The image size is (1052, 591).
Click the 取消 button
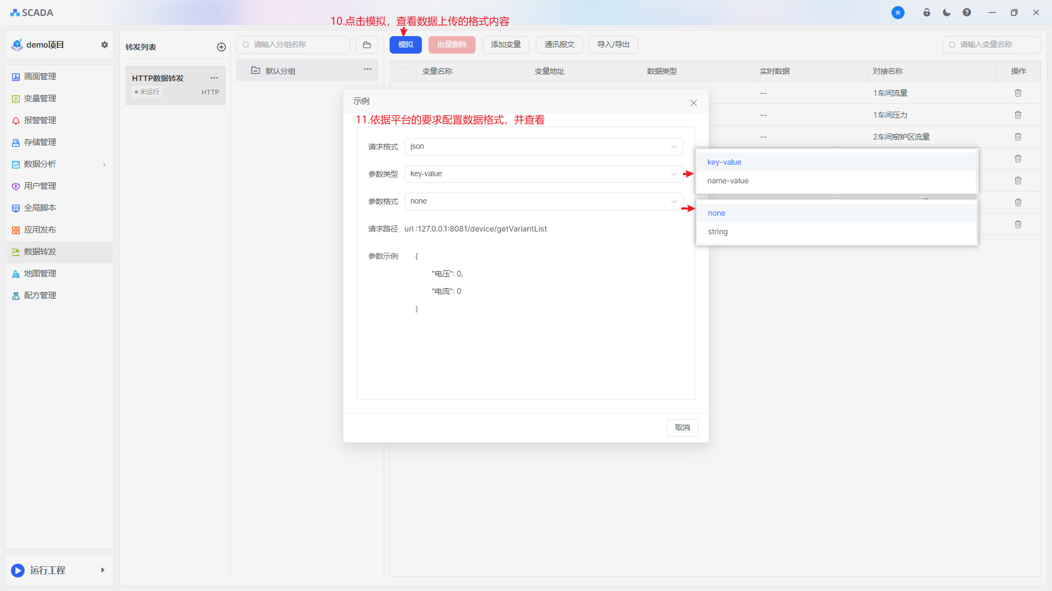[682, 427]
